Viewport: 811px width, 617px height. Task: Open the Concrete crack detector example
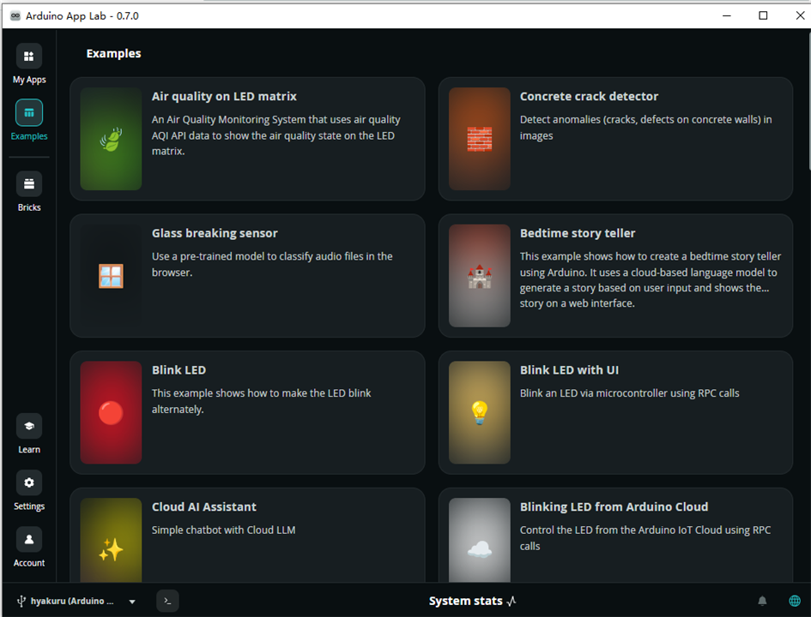coord(615,139)
